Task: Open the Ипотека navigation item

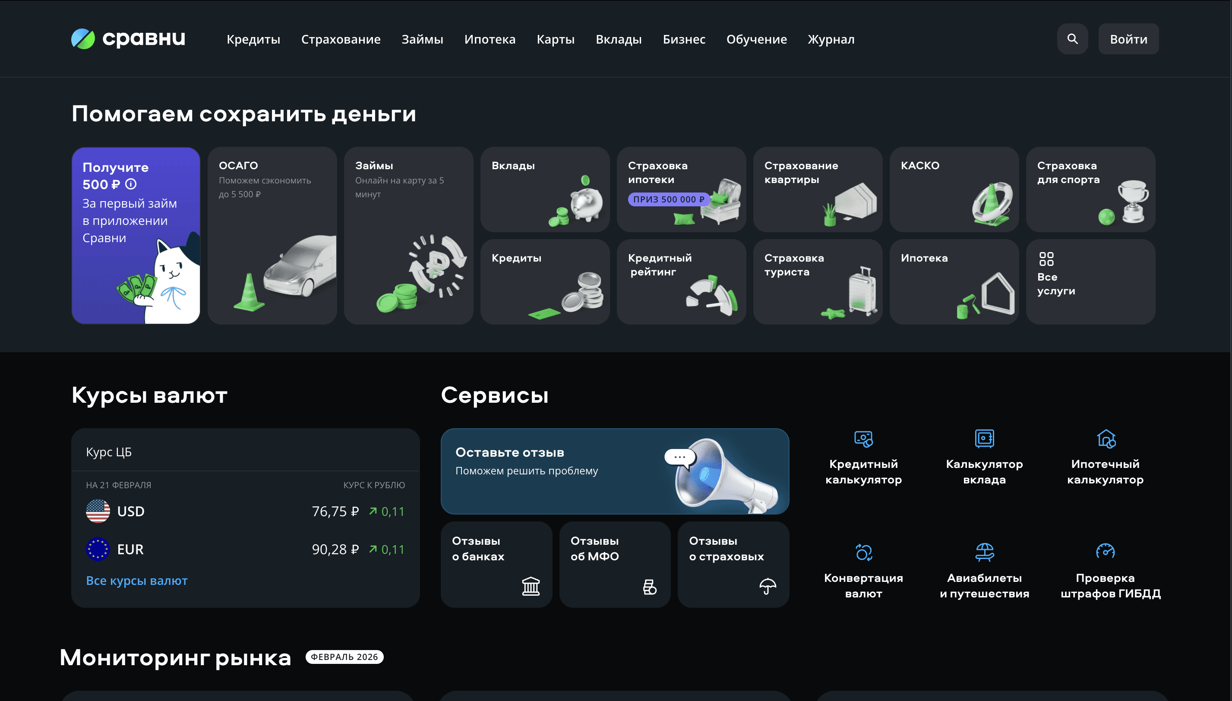Action: point(490,39)
